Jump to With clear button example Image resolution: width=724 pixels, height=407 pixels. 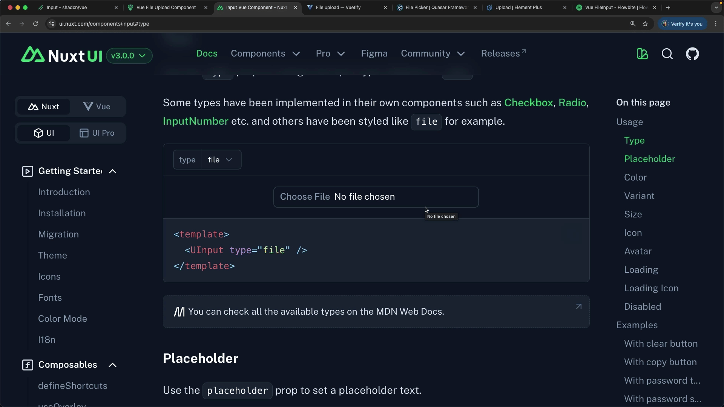coord(661,344)
